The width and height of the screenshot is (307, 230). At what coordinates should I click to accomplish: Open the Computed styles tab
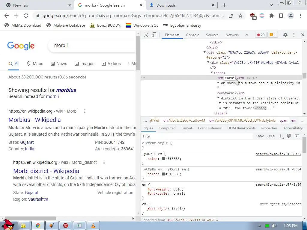point(167,128)
